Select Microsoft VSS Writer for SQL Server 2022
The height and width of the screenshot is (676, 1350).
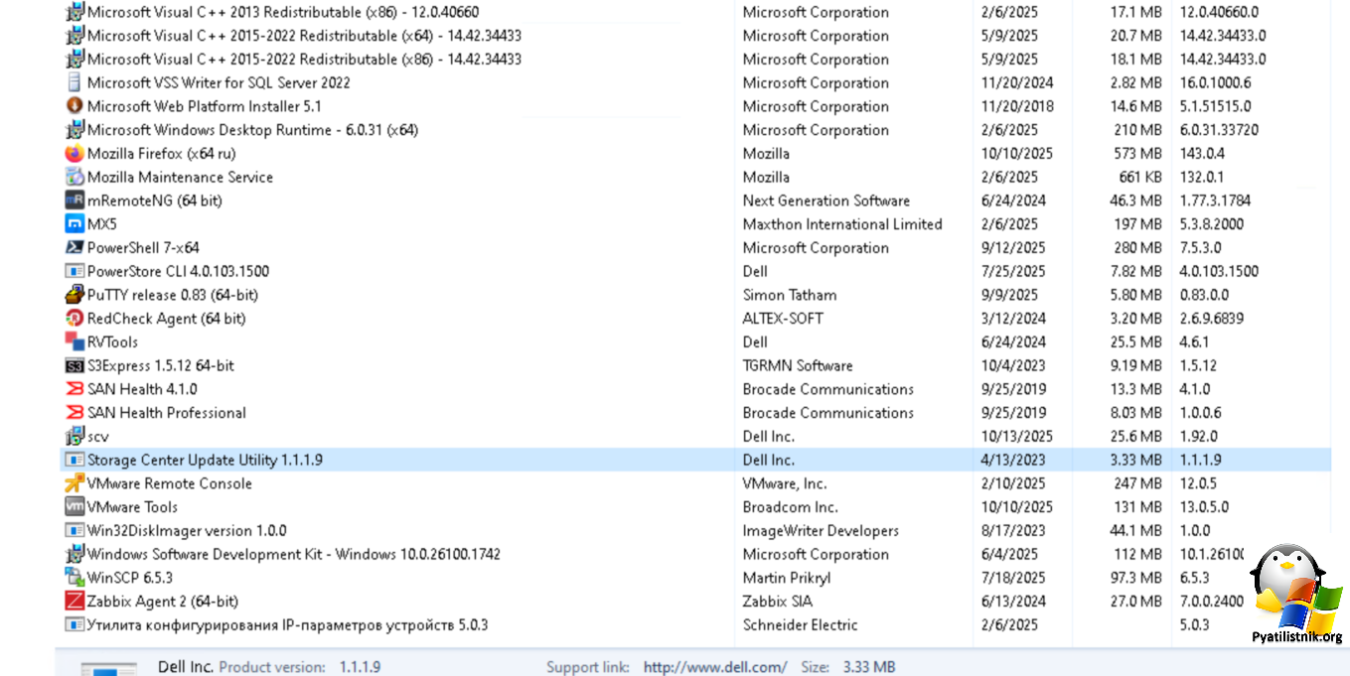click(219, 83)
